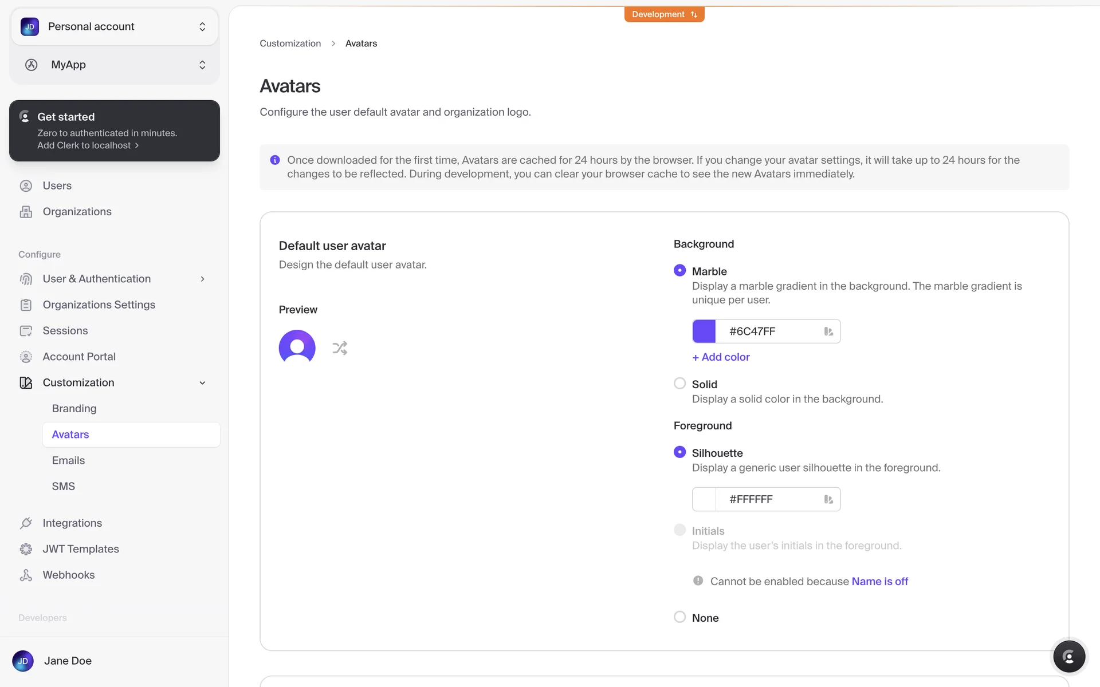
Task: Click the Integrations plug icon
Action: [26, 523]
